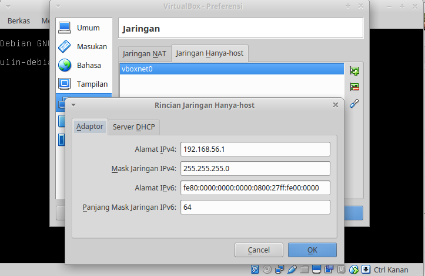
Task: Click the hard disk activity status icon
Action: (255, 270)
